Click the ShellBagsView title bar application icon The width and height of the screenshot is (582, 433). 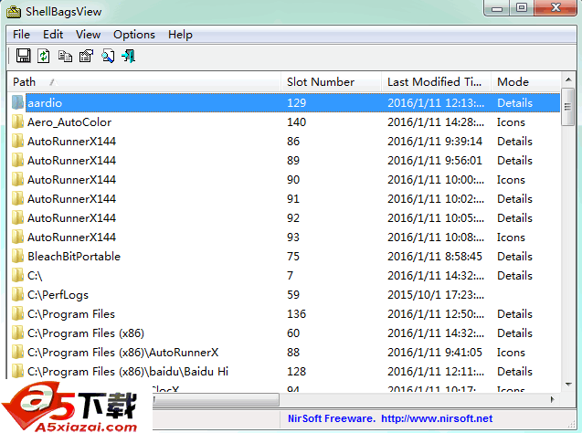14,12
